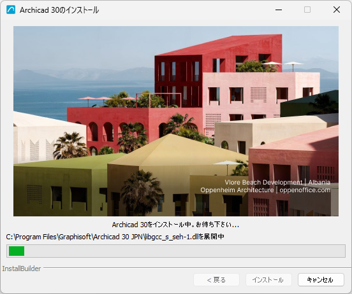Click the InstallBuilder label
The height and width of the screenshot is (294, 352).
pos(22,269)
